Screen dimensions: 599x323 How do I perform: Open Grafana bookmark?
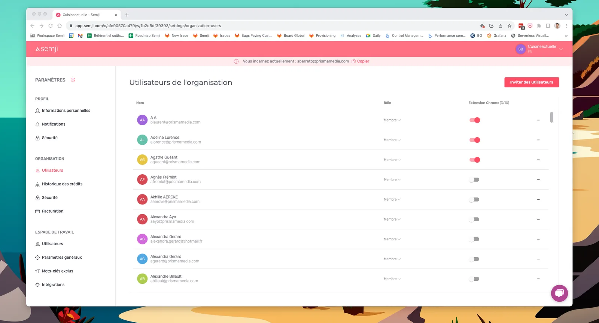[496, 36]
